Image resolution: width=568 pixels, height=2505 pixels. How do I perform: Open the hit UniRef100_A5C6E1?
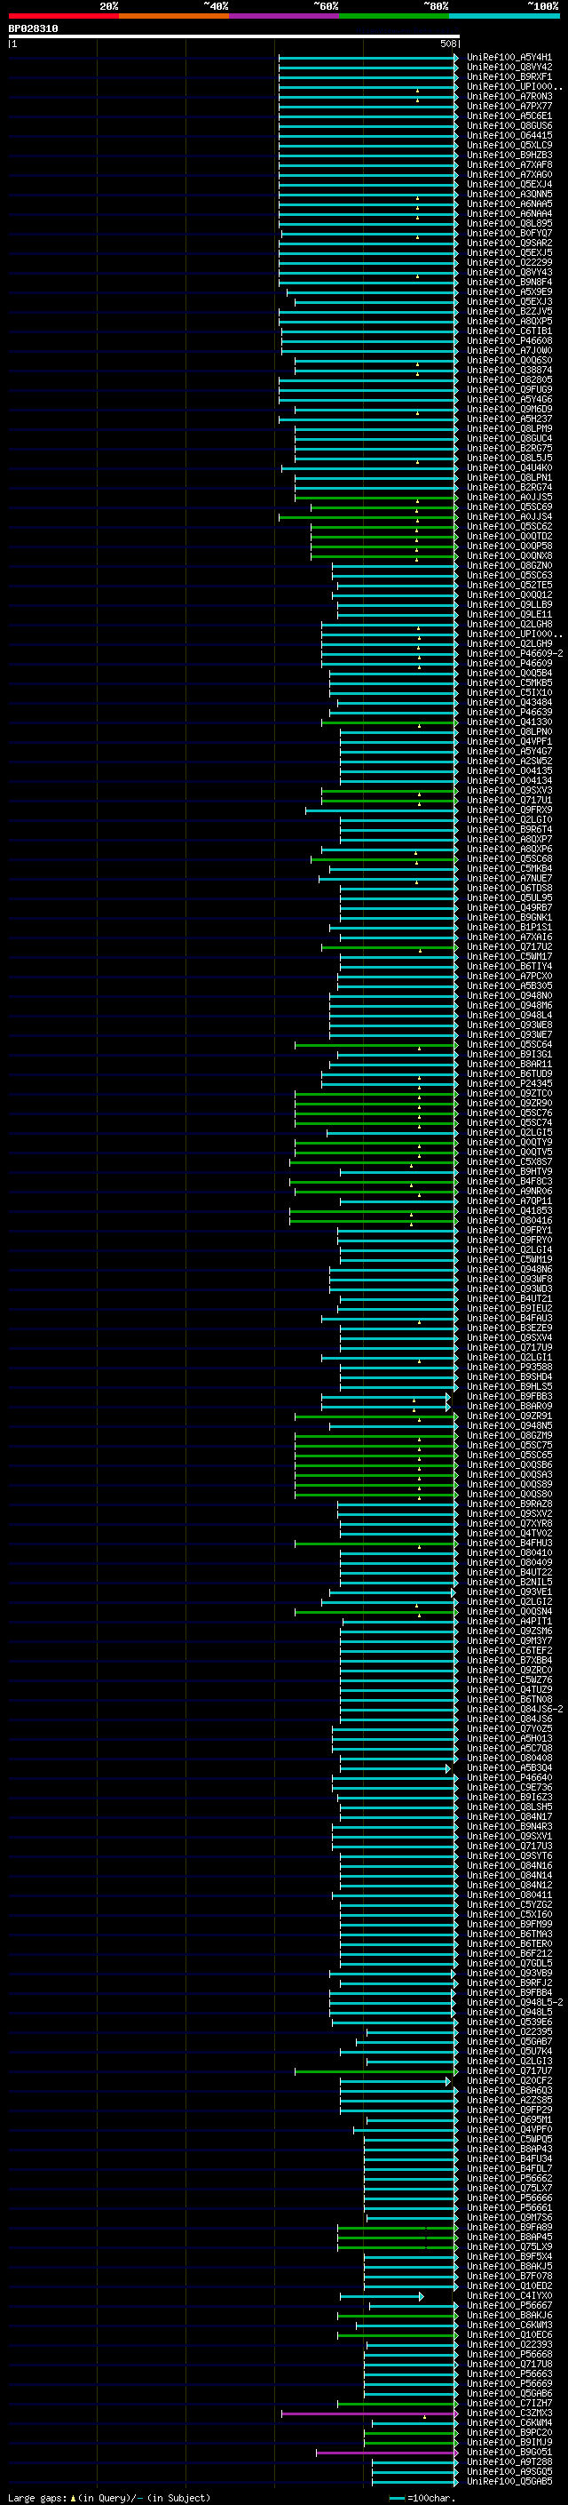pyautogui.click(x=509, y=116)
